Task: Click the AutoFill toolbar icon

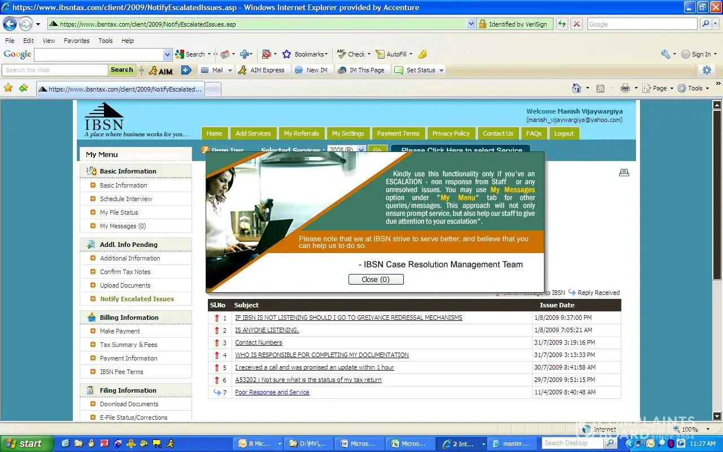Action: click(380, 54)
